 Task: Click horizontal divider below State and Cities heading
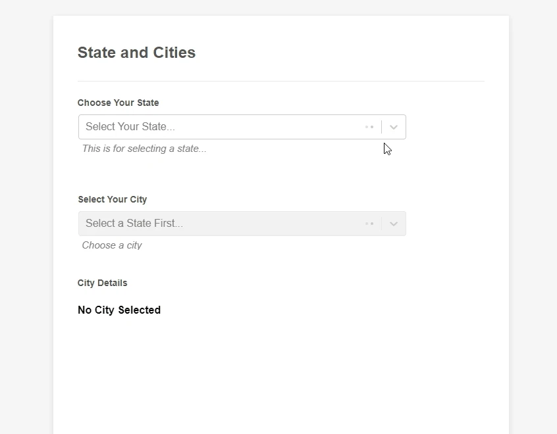click(280, 81)
